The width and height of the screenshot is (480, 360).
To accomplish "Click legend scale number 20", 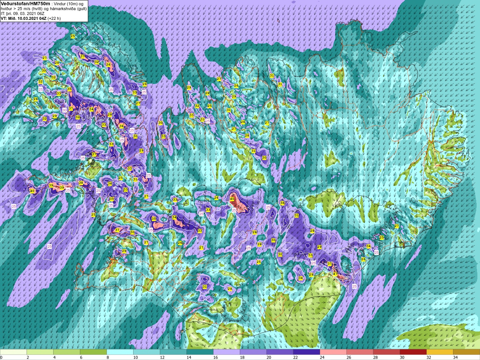I will (268, 357).
